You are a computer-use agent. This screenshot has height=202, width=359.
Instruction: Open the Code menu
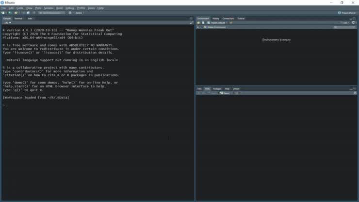(20, 8)
